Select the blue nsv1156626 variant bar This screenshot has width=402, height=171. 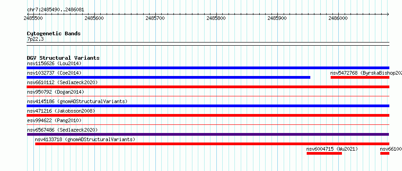(x=208, y=68)
